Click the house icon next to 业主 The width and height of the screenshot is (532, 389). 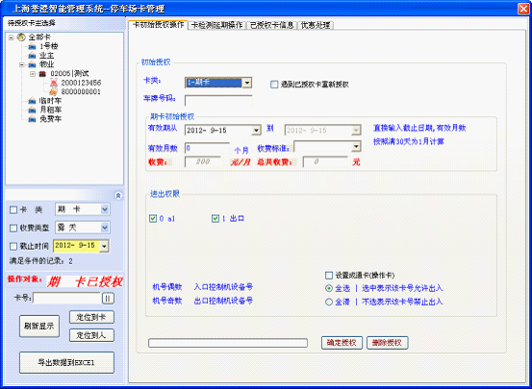click(32, 56)
